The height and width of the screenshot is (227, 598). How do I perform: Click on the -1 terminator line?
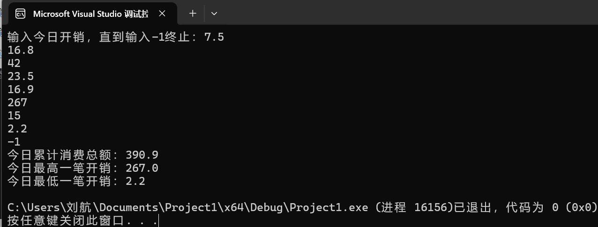tap(14, 142)
